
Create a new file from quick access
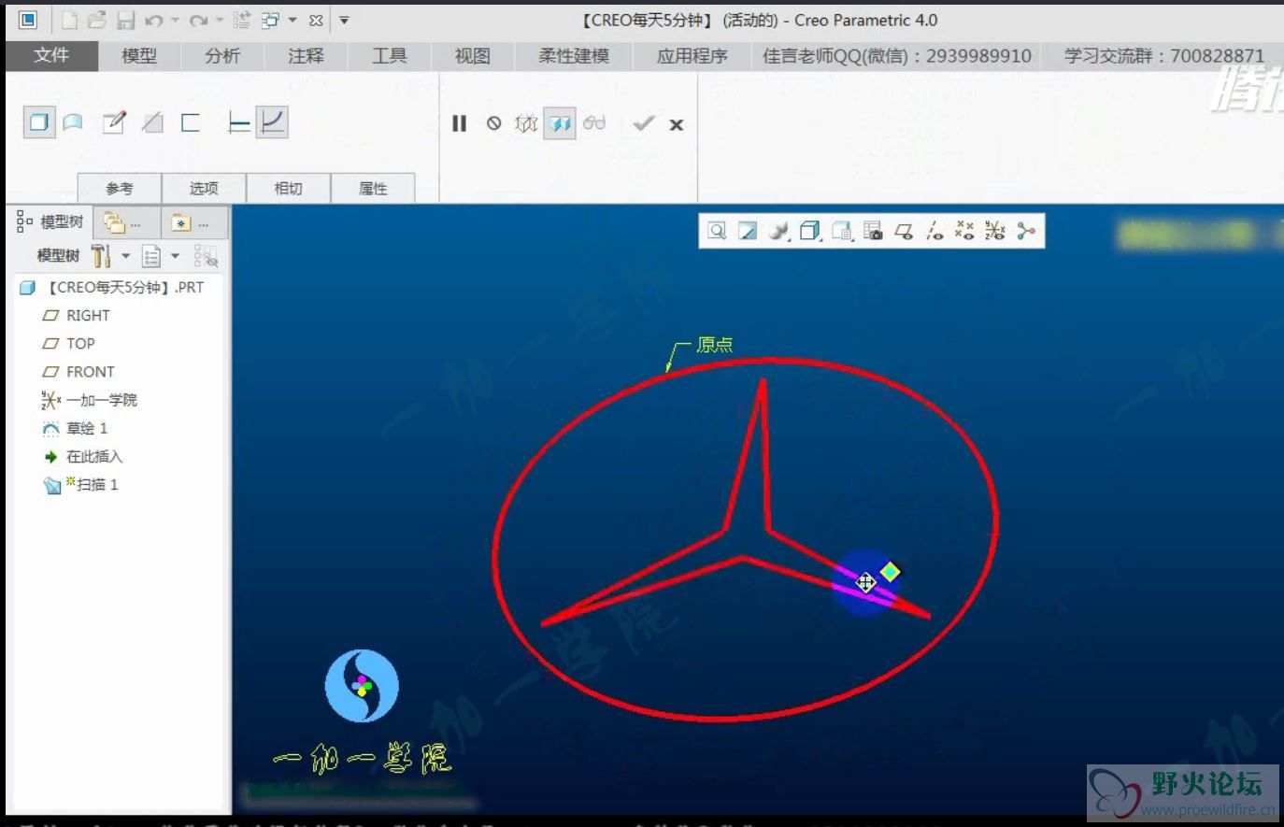tap(70, 20)
